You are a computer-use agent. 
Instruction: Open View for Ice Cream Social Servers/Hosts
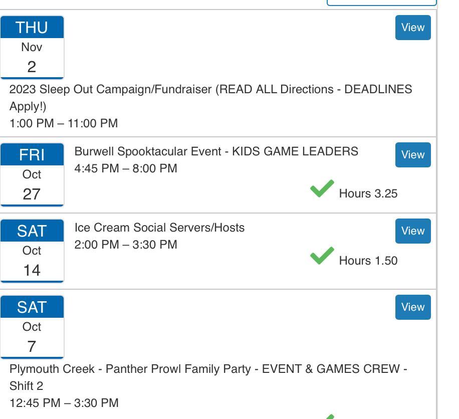click(x=412, y=231)
